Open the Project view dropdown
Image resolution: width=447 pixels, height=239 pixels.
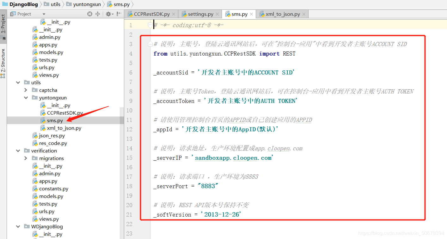point(44,14)
